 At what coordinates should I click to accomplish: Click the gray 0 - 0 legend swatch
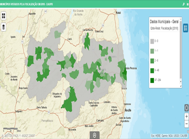tap(152, 41)
